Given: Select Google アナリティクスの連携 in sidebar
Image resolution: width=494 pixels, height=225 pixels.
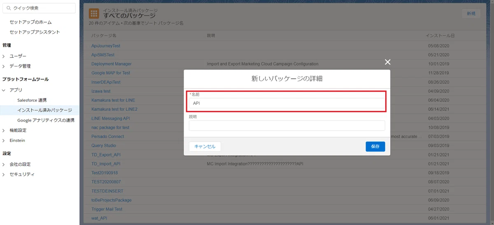Looking at the screenshot, I should (x=46, y=120).
